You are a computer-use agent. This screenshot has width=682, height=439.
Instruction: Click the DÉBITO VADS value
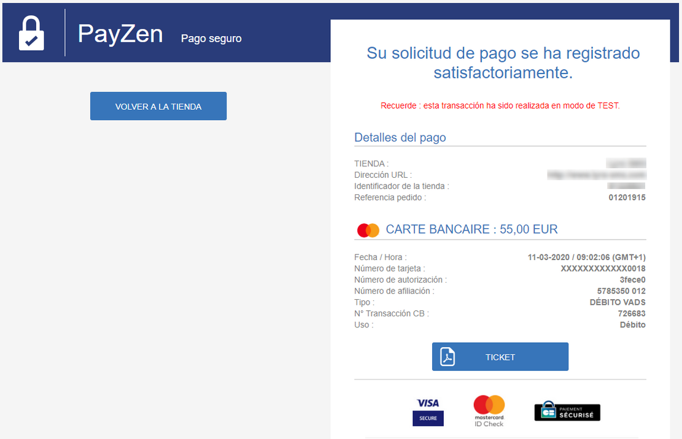pos(618,302)
